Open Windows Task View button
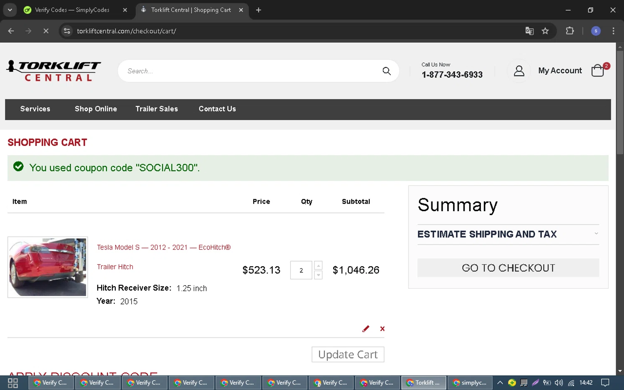The image size is (624, 390). point(13,383)
